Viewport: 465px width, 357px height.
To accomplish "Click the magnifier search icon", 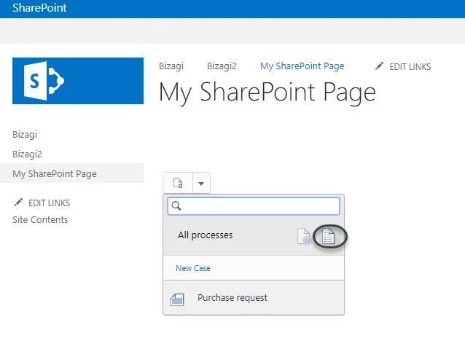I will click(176, 205).
